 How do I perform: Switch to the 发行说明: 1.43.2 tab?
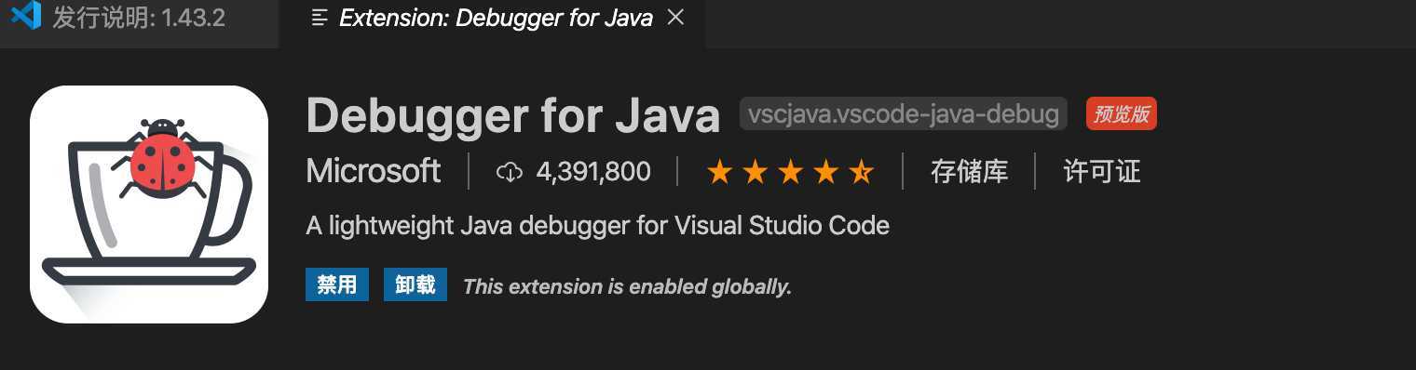tap(140, 18)
